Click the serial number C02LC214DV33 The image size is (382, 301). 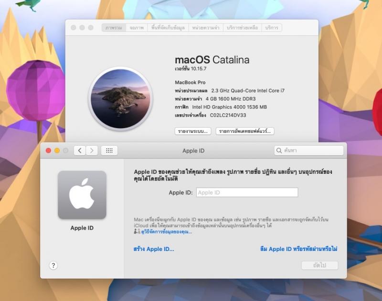228,115
